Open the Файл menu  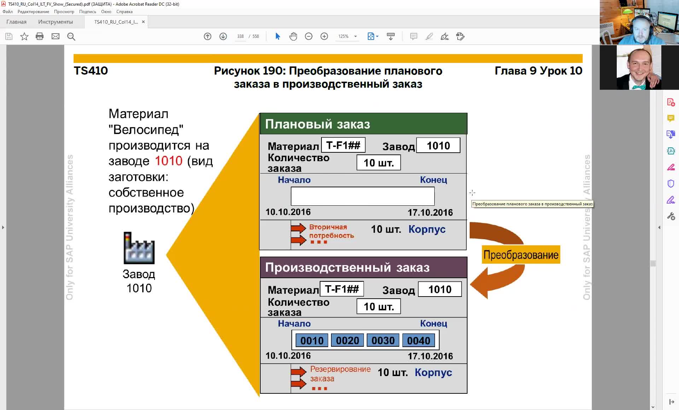pyautogui.click(x=8, y=12)
